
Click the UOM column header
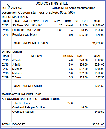click(x=68, y=21)
